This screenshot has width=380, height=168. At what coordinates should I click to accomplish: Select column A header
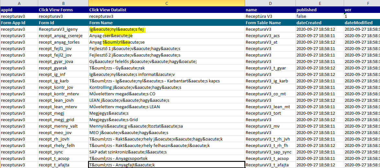(x=19, y=3)
